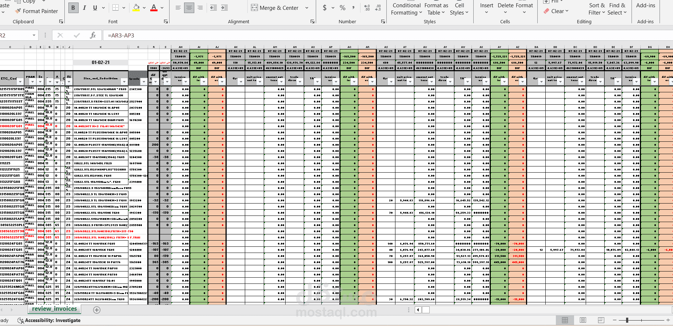Add a new sheet
The height and width of the screenshot is (326, 673).
coord(96,310)
